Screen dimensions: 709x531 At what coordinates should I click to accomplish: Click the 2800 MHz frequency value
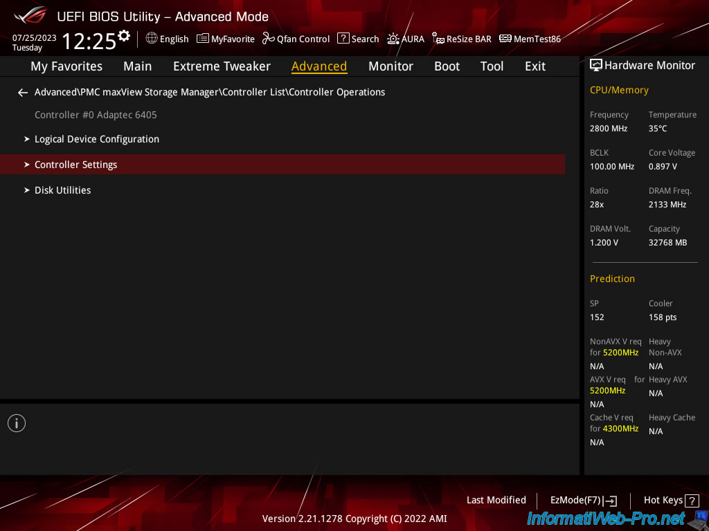pos(609,129)
